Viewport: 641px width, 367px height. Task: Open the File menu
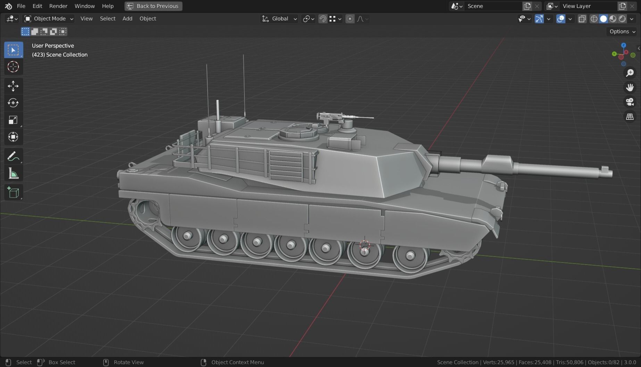21,6
